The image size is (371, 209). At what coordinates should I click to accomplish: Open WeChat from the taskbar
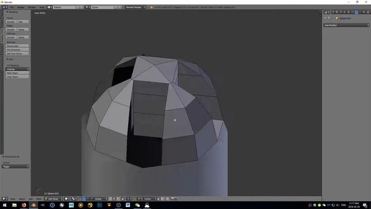pos(137,205)
